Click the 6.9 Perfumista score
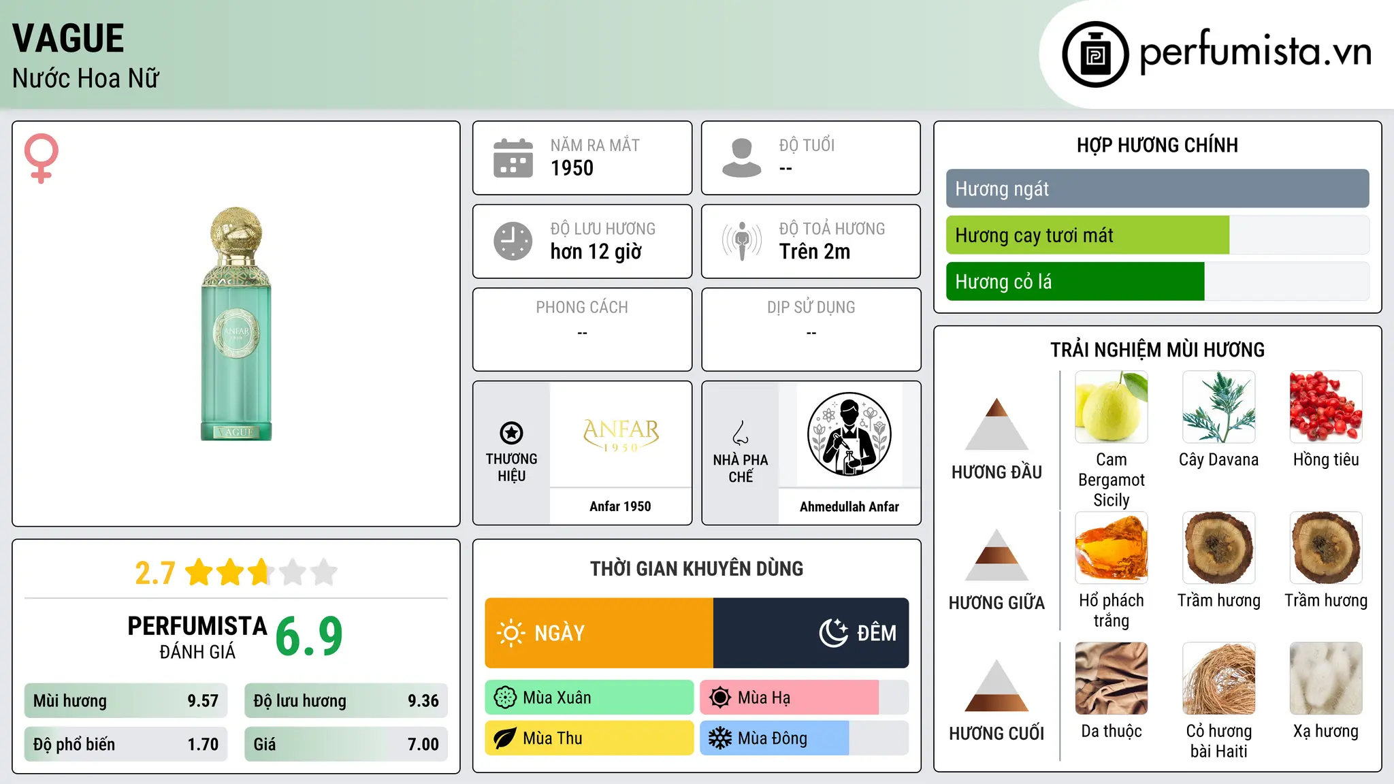Image resolution: width=1394 pixels, height=784 pixels. click(309, 636)
